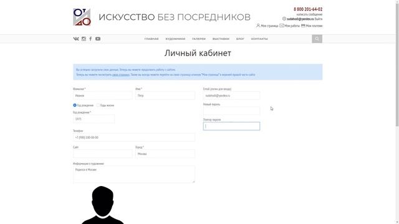Screen dimensions: 399x224
Task: Open the VK social page icon
Action: (76, 39)
